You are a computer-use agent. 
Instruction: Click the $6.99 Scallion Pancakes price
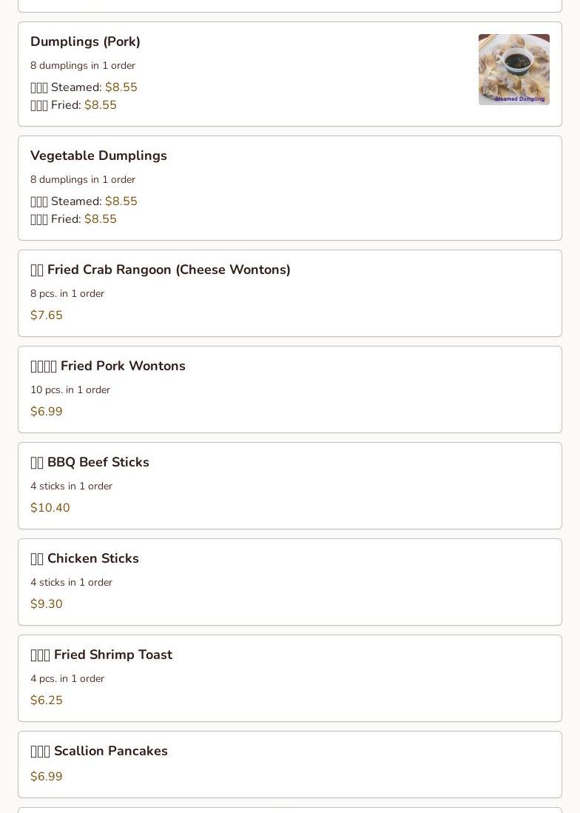point(47,777)
